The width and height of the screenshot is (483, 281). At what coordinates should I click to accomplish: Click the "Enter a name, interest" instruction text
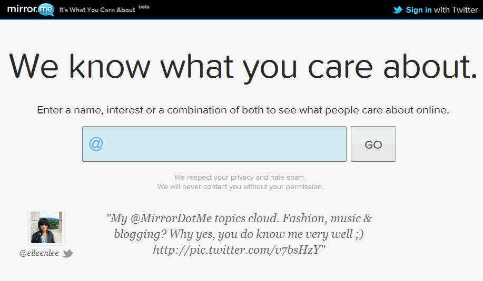tap(243, 111)
